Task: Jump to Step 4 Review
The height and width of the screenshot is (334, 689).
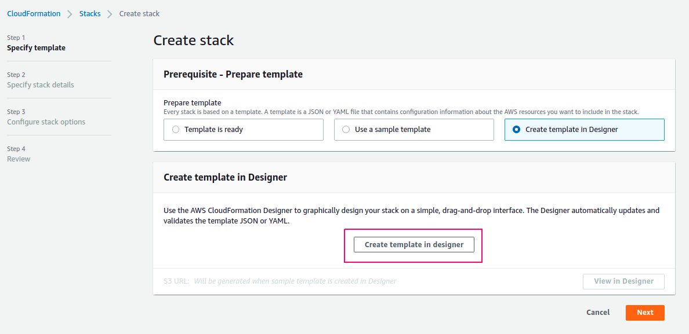Action: [19, 154]
